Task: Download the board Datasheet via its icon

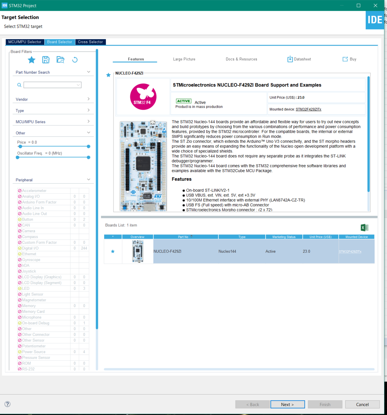Action: (290, 59)
